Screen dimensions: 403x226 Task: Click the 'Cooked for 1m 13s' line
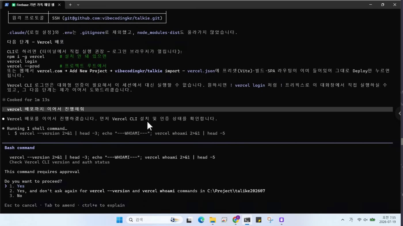click(28, 100)
